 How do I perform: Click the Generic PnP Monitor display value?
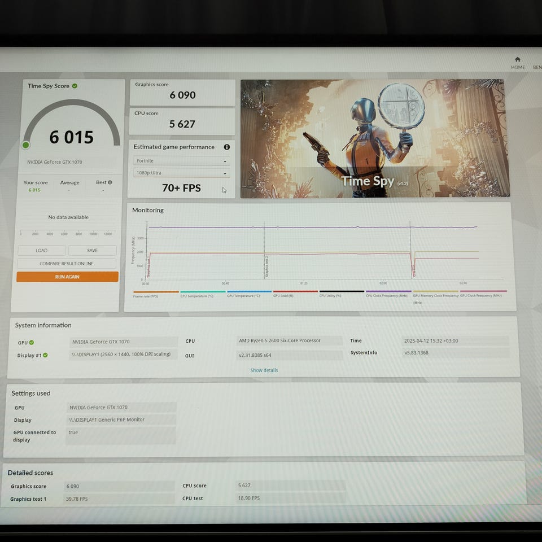[x=121, y=419]
